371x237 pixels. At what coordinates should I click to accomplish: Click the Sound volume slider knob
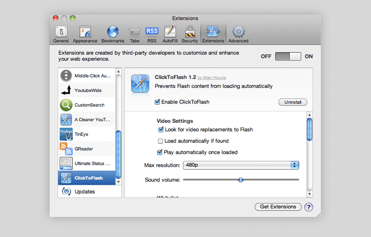241,180
